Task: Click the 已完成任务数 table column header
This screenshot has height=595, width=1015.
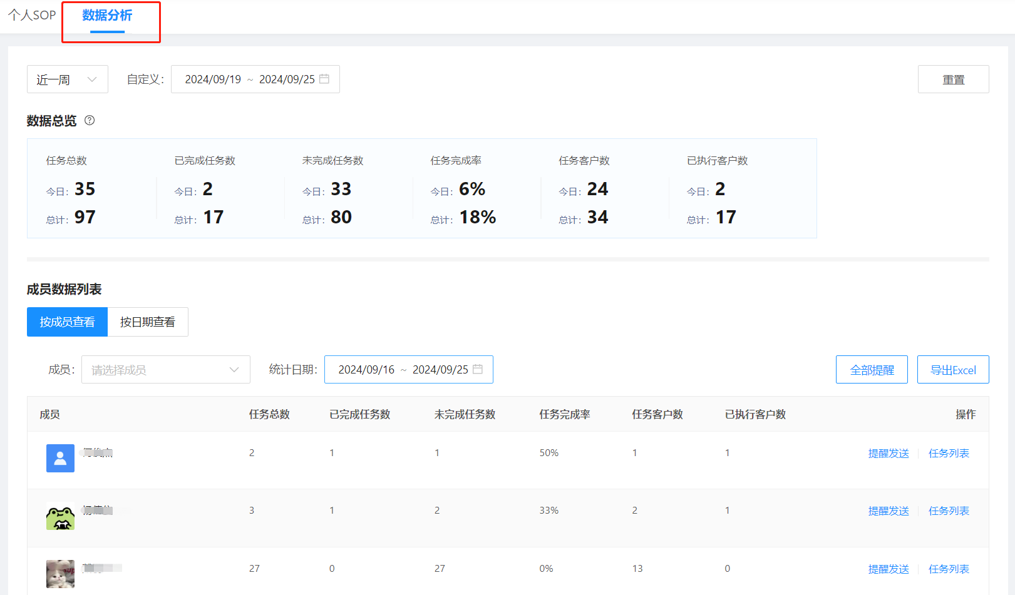Action: [360, 414]
